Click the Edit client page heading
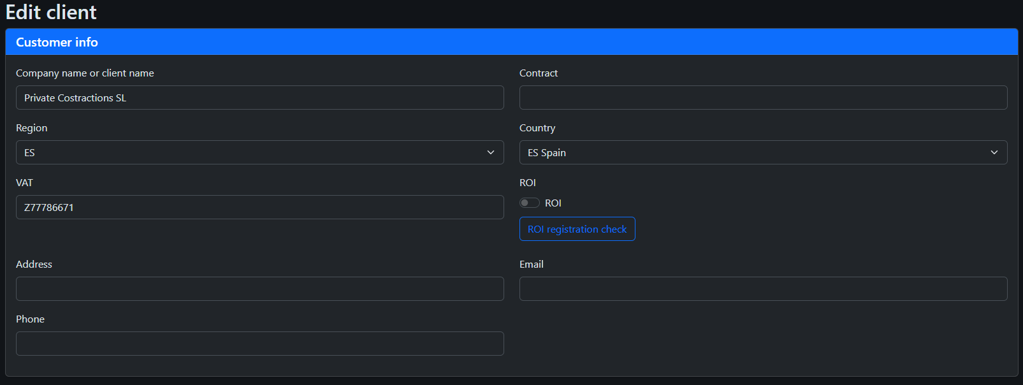Screen dimensions: 1023x385 [x=51, y=12]
